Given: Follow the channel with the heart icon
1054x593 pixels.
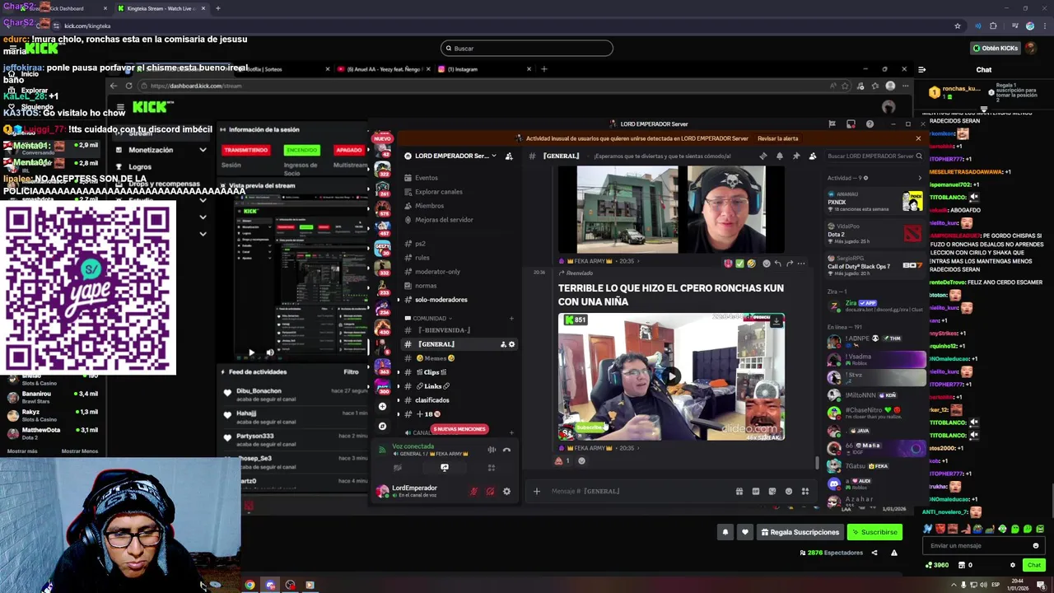Looking at the screenshot, I should (x=745, y=532).
